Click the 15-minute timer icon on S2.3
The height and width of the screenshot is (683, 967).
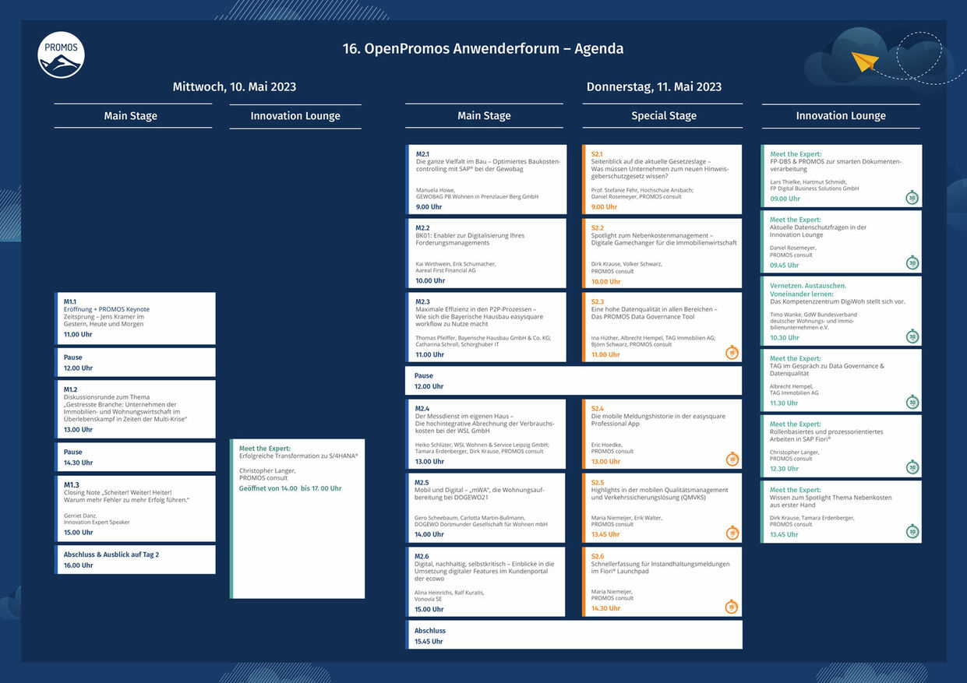point(732,353)
